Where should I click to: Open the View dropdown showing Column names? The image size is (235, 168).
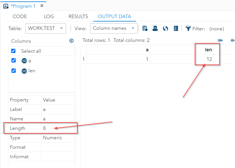tap(113, 28)
